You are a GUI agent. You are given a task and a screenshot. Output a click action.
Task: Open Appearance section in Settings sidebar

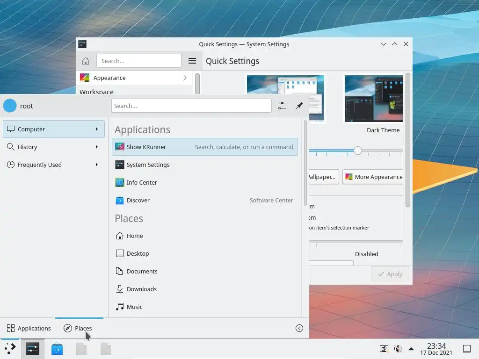tap(134, 78)
